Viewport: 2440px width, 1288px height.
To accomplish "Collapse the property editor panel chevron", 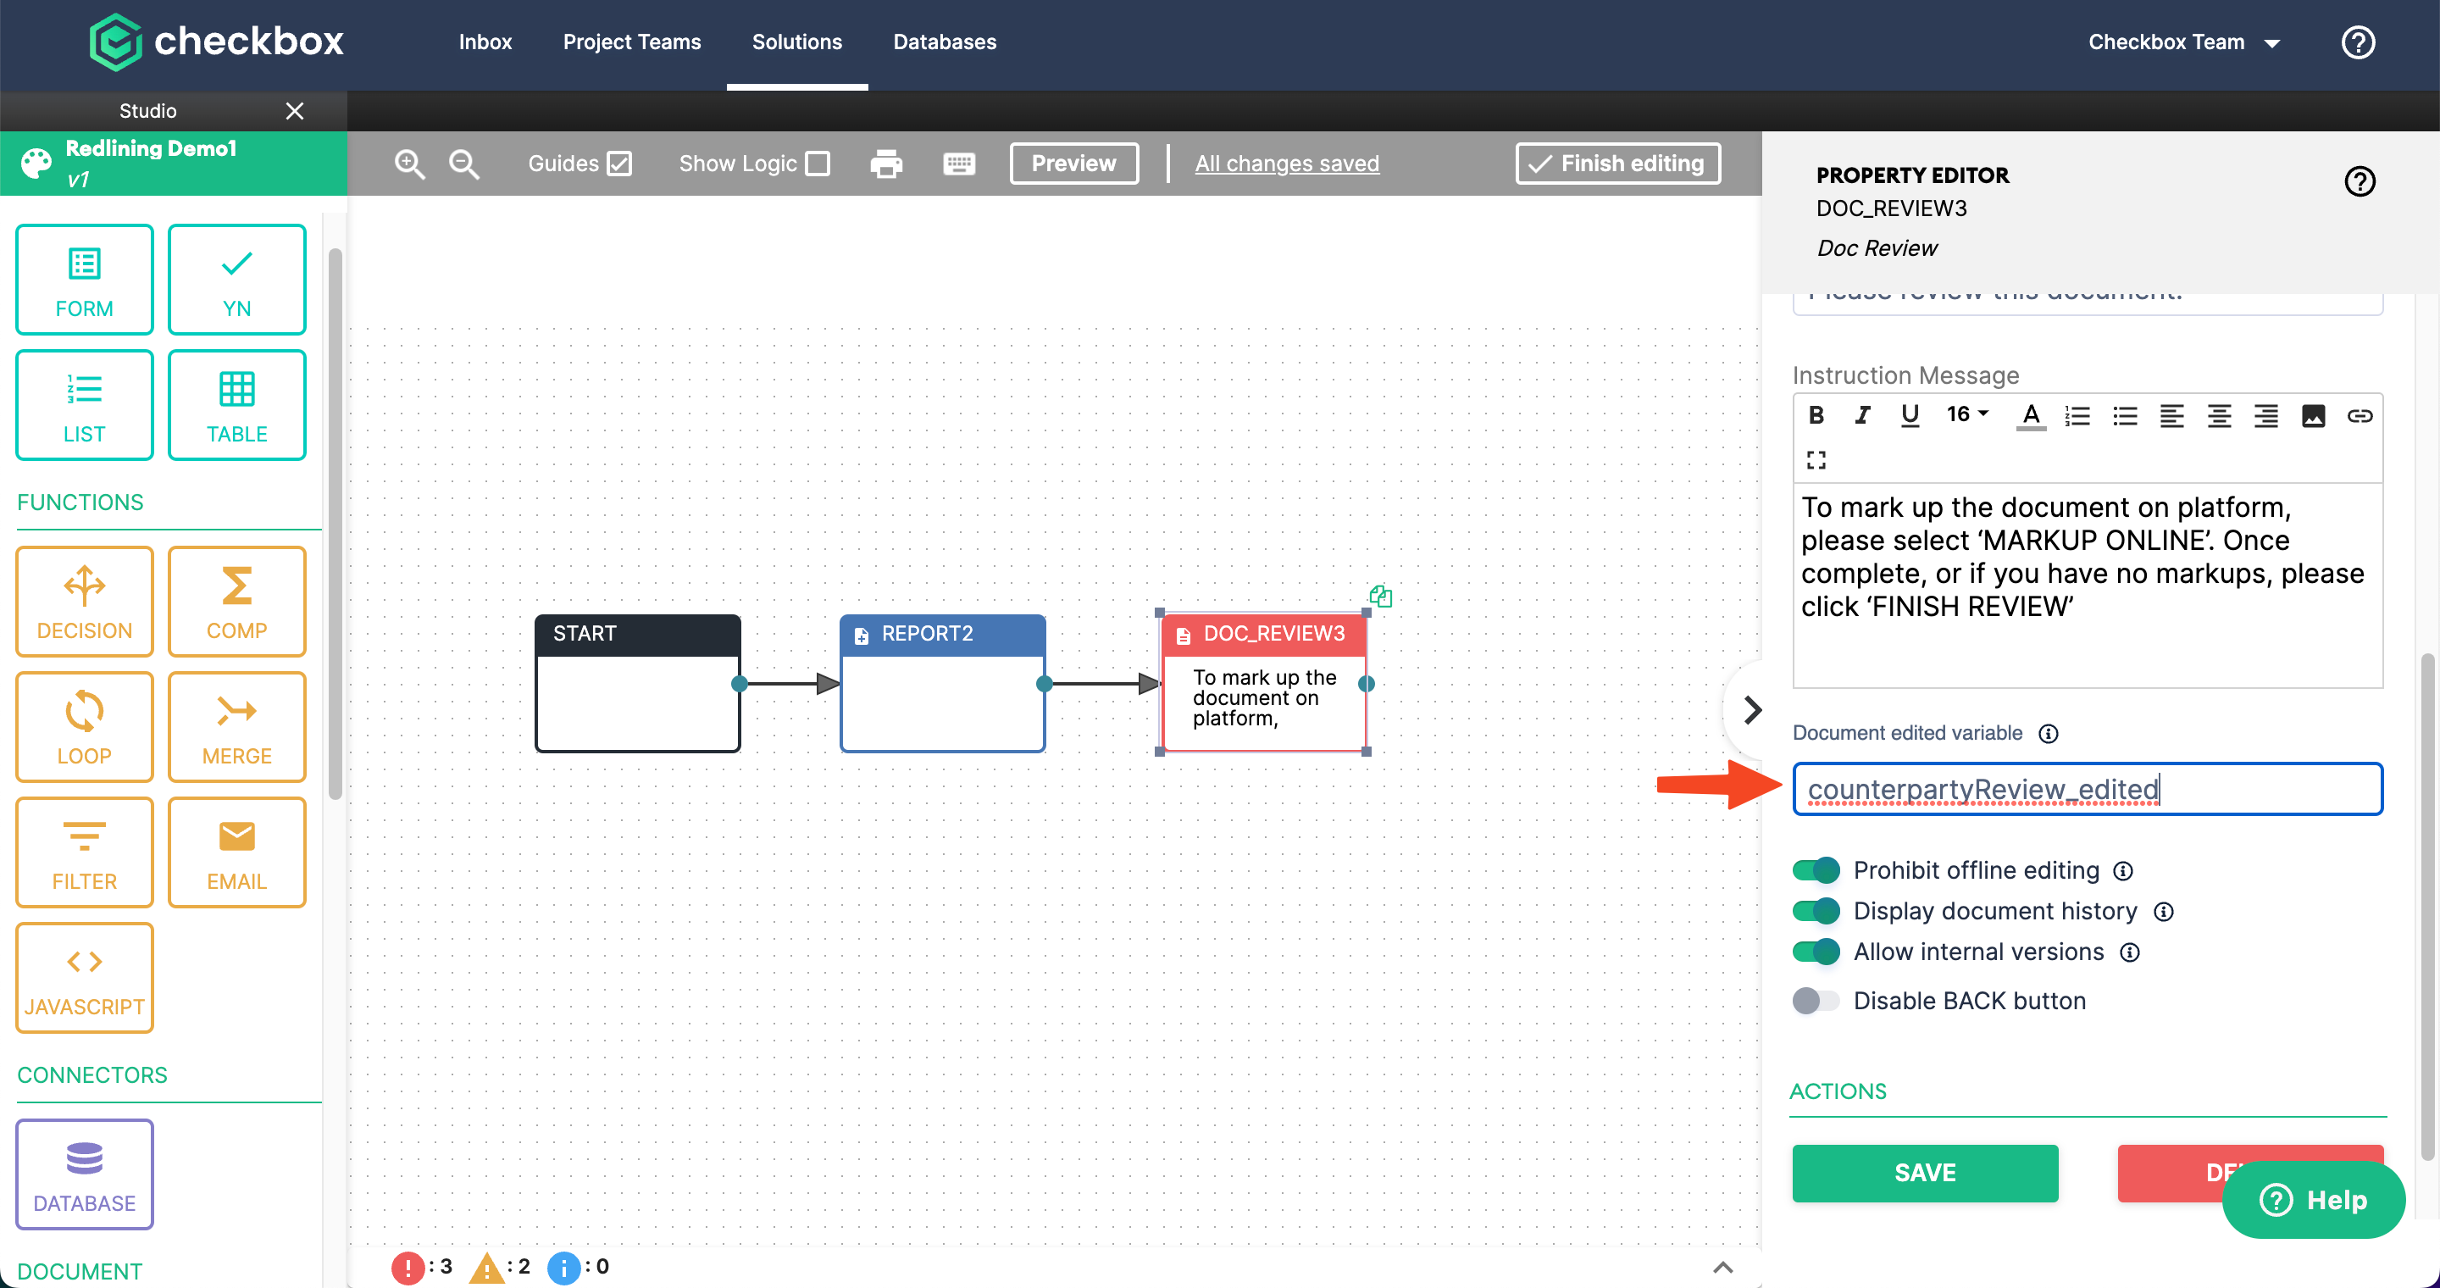I will [1752, 709].
